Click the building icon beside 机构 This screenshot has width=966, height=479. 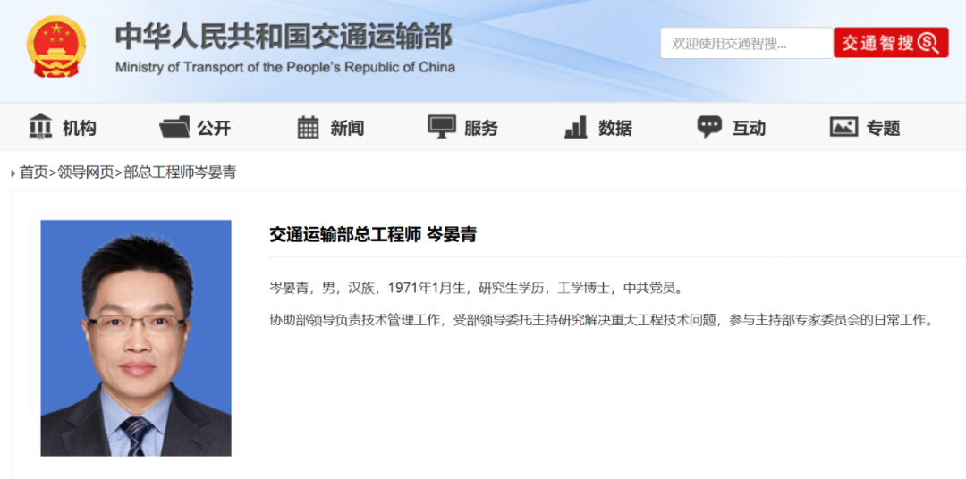[40, 127]
